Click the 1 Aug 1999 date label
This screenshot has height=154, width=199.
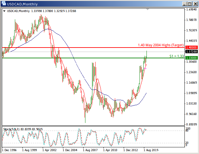click(x=29, y=150)
